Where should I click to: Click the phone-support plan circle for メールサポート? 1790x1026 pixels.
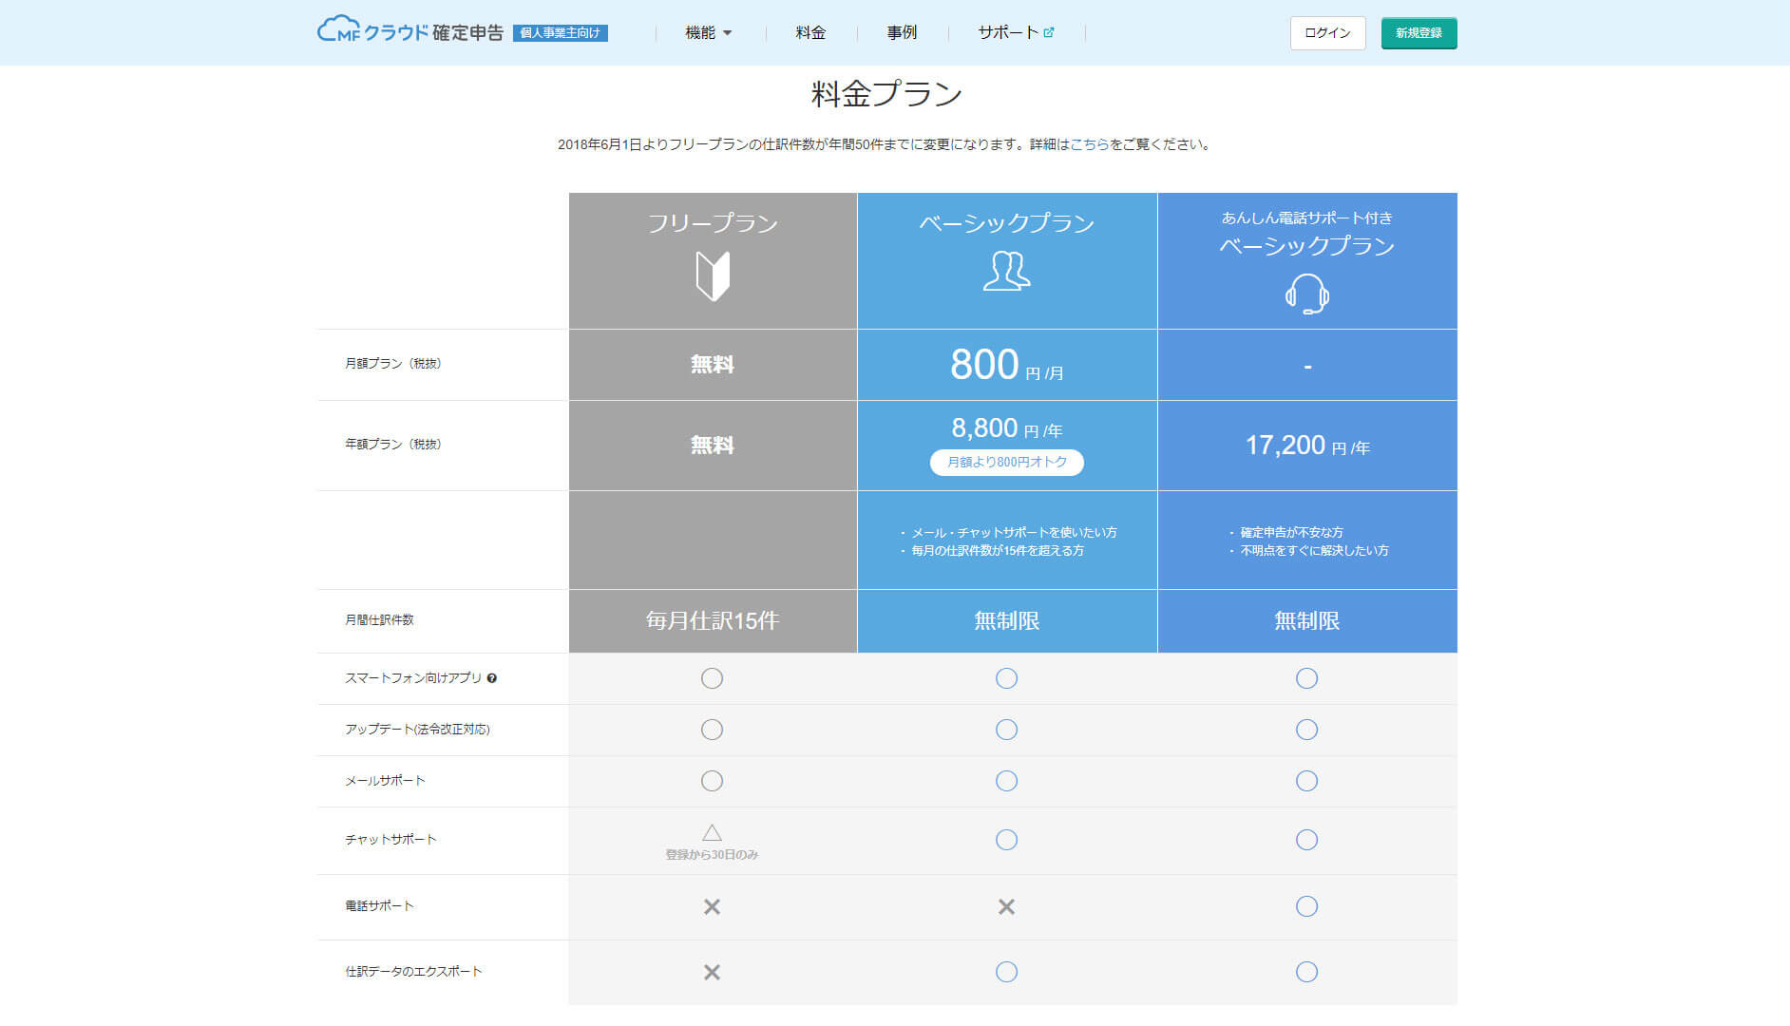1306,781
